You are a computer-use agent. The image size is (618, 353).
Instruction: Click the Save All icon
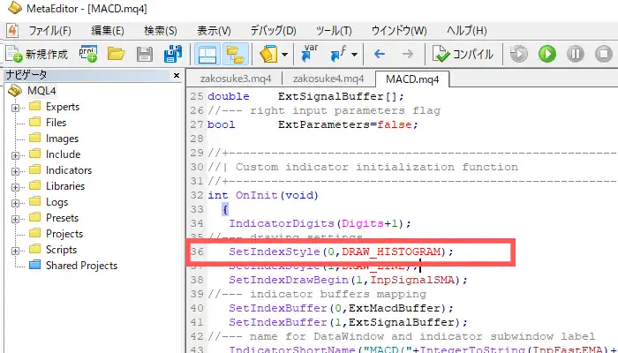click(x=173, y=54)
